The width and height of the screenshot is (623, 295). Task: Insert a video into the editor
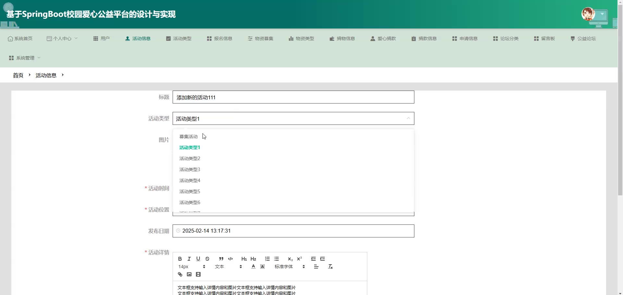coord(198,274)
